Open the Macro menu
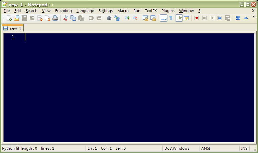 pyautogui.click(x=123, y=11)
